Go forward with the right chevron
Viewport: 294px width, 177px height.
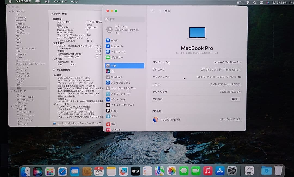tap(160, 11)
